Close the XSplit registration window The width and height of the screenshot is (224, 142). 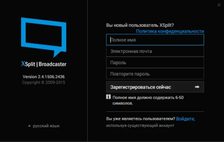tap(219, 5)
